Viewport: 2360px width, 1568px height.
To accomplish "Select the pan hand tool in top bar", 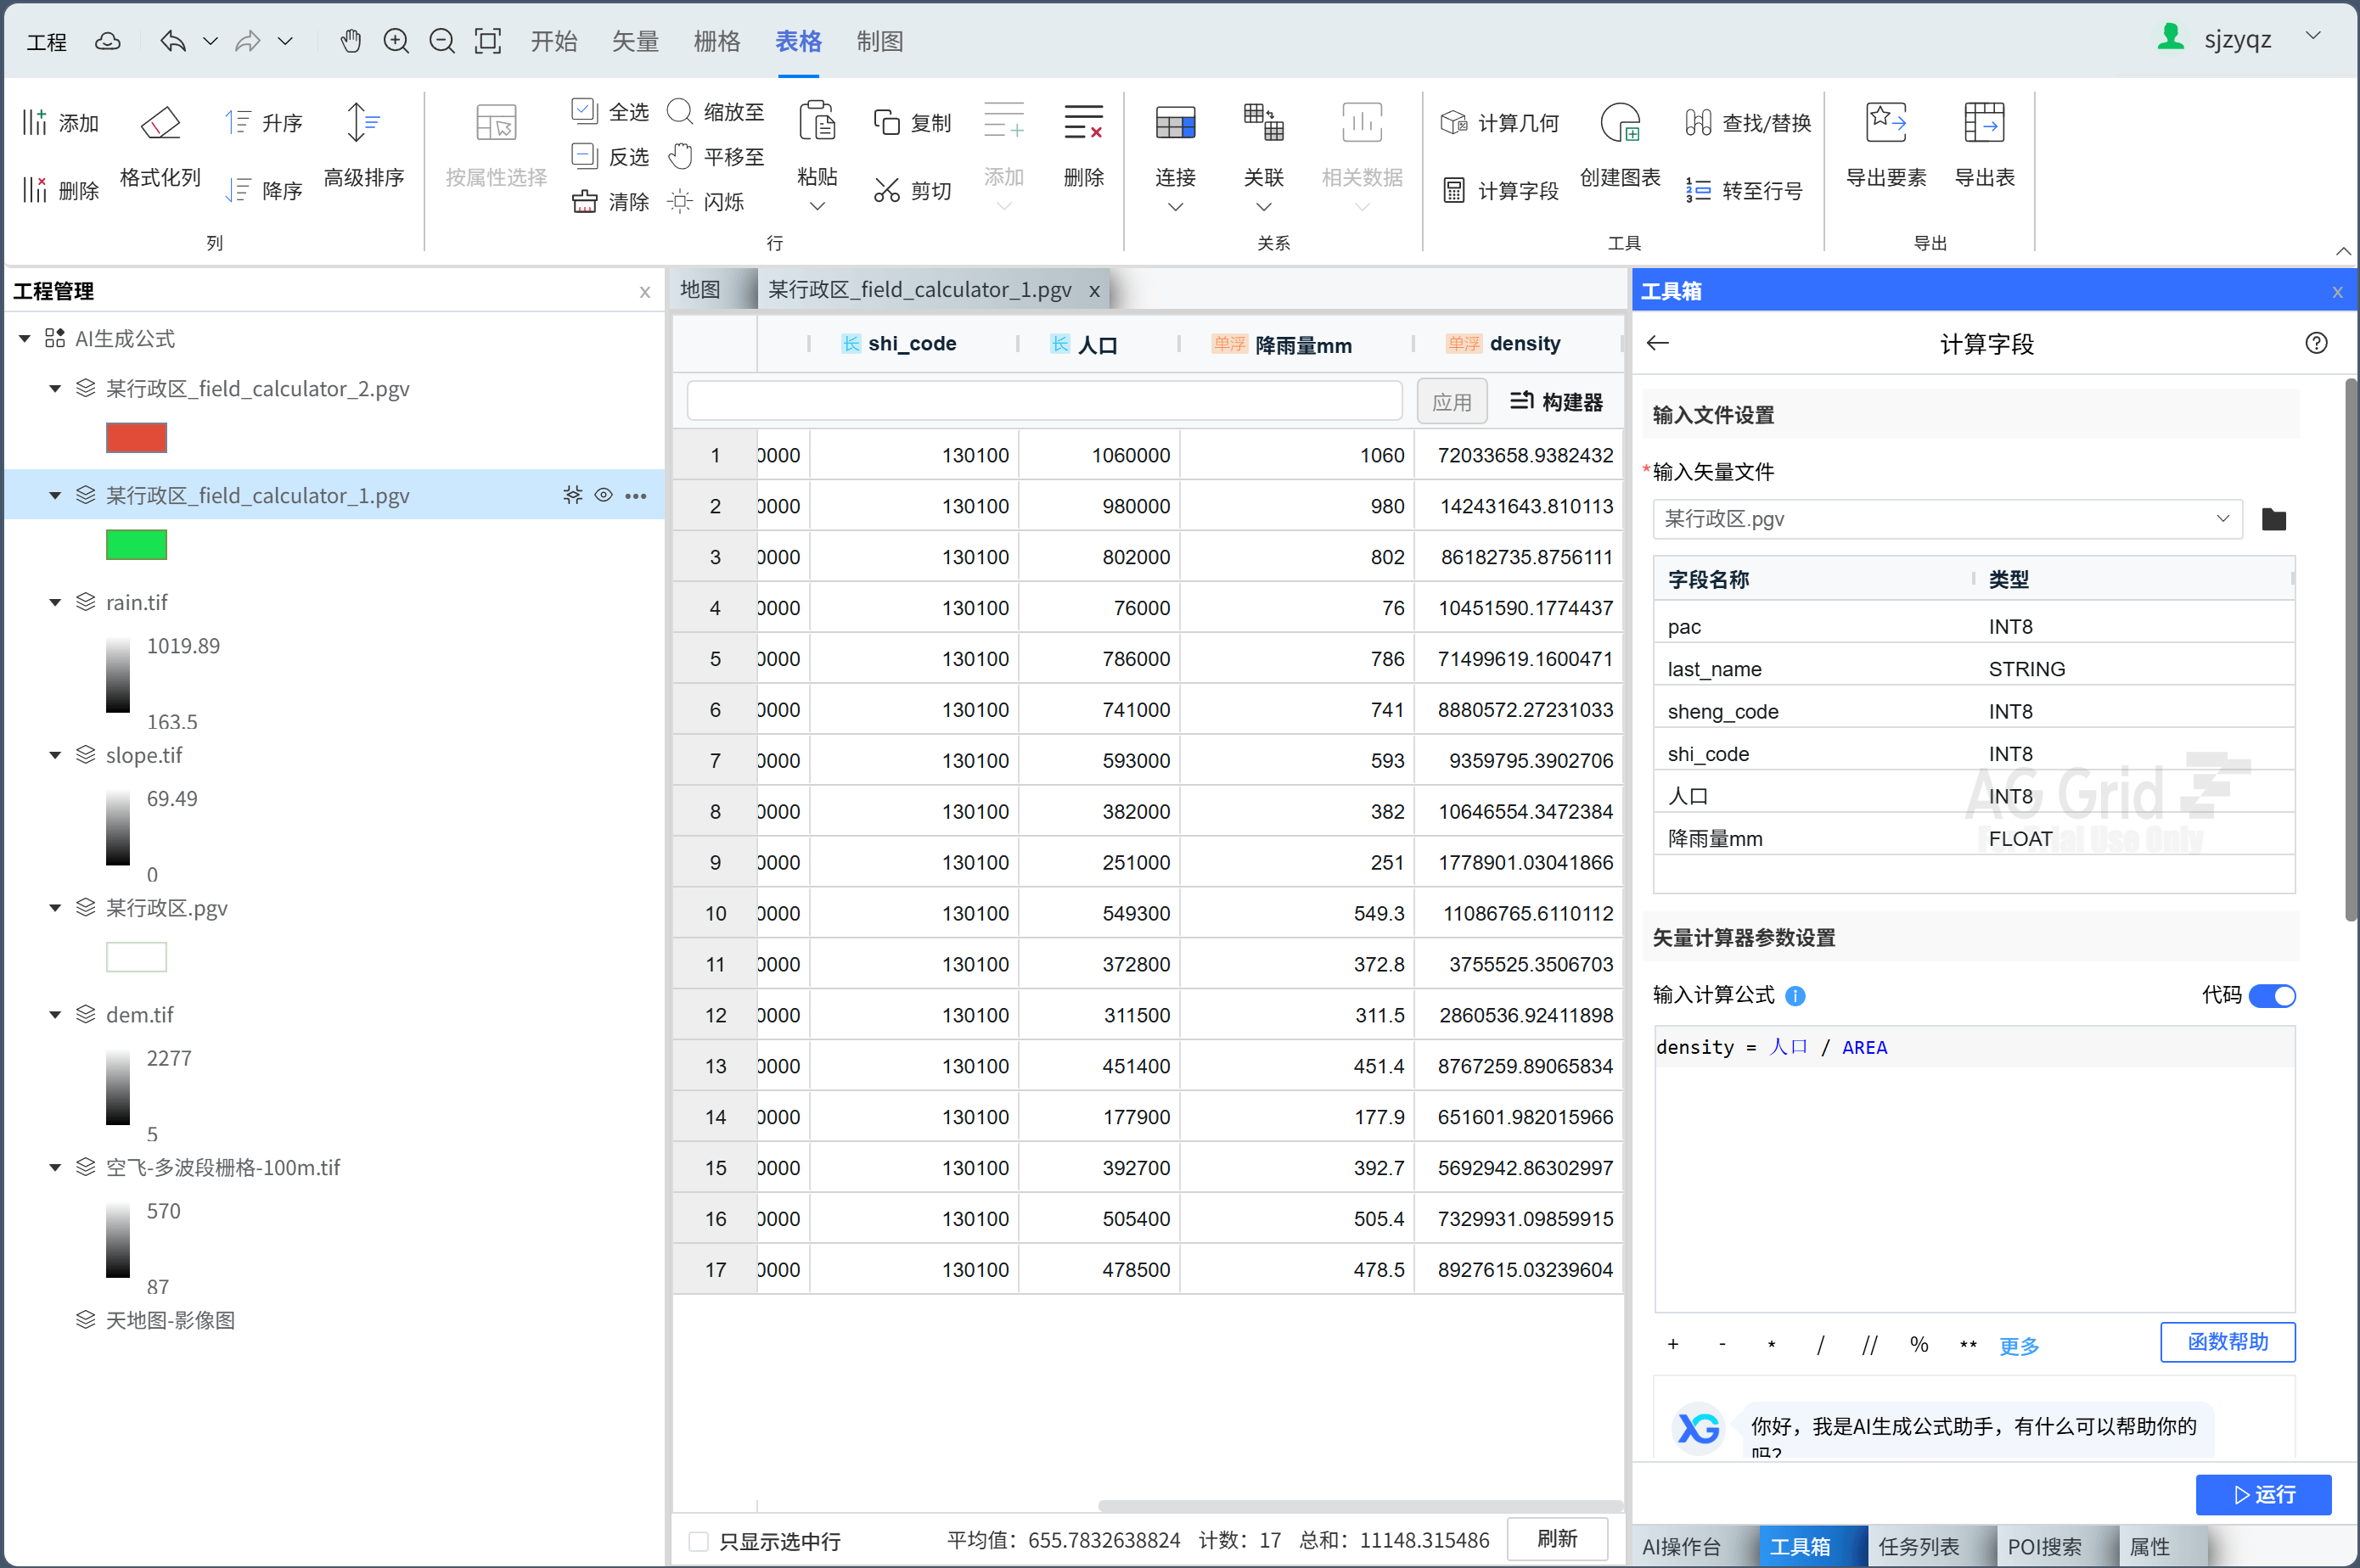I will [x=350, y=41].
